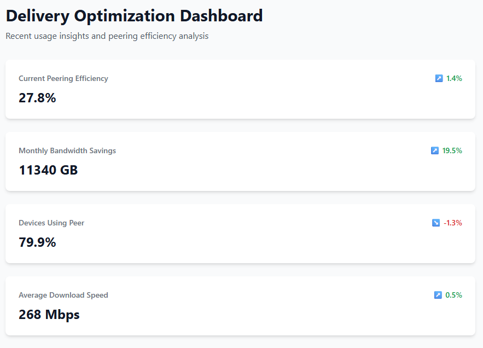Click the 27.8% efficiency value
Screen dimensions: 483x348
coord(37,98)
